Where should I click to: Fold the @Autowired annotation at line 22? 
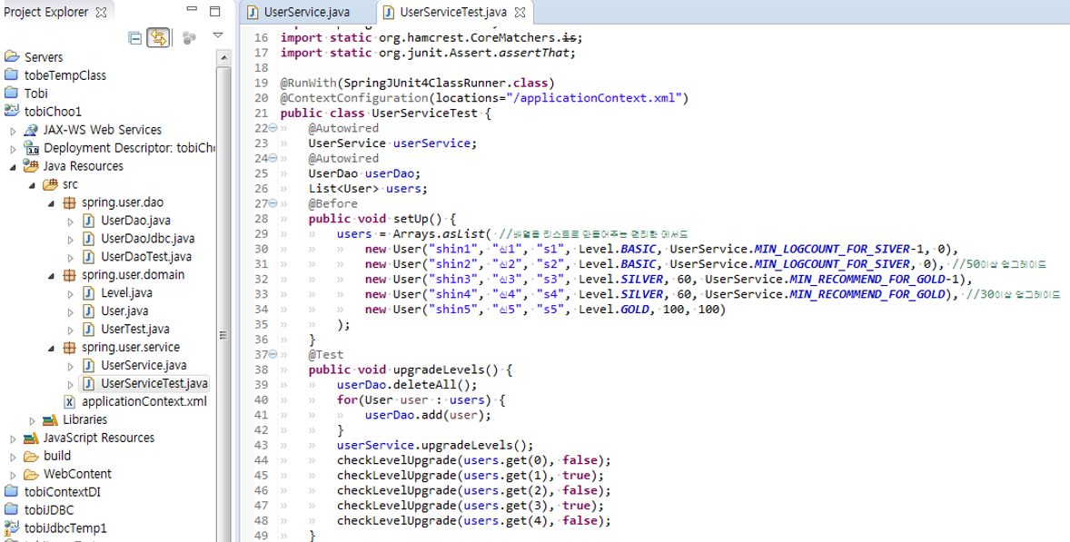pyautogui.click(x=273, y=127)
